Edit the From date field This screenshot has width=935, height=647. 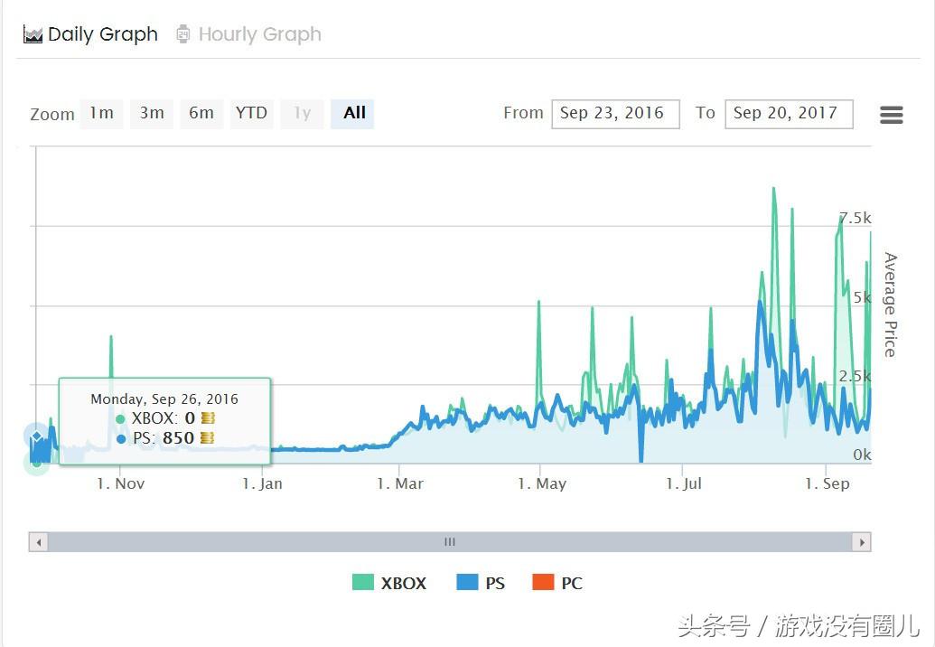tap(615, 114)
